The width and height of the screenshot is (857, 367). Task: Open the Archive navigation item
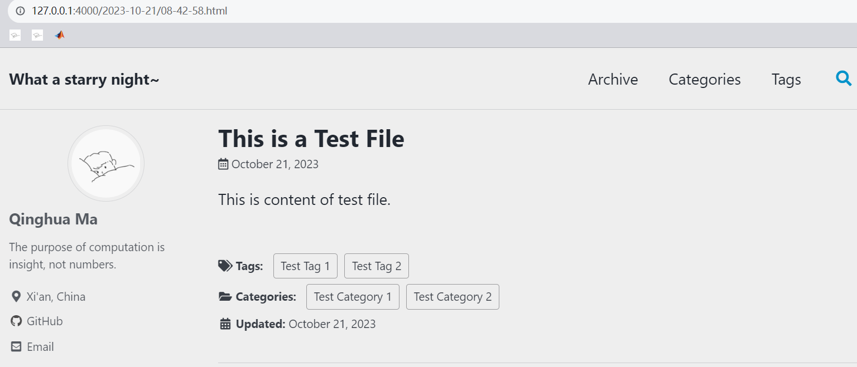613,80
